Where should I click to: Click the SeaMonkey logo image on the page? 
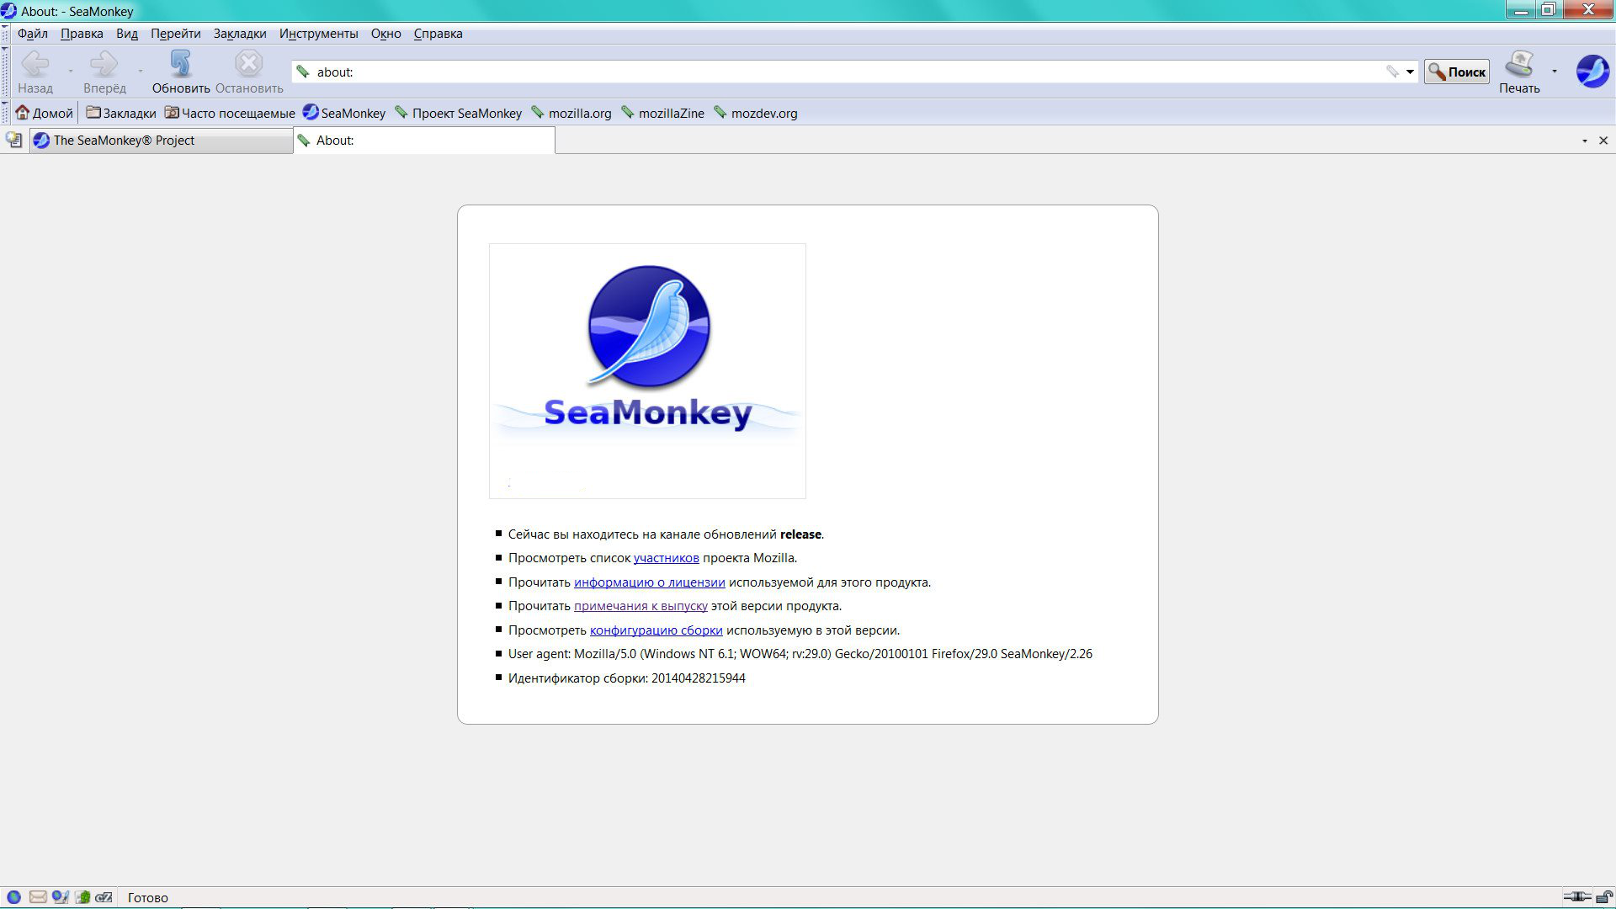click(647, 371)
